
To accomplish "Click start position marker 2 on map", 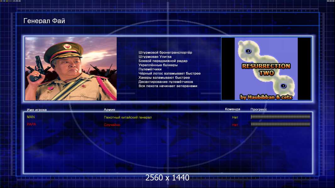I will point(248,51).
